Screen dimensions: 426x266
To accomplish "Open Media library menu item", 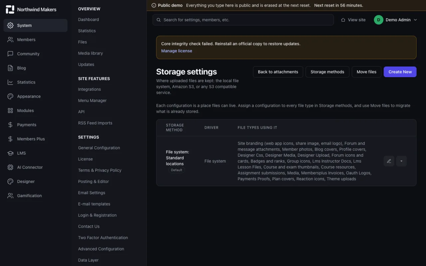I will point(91,53).
